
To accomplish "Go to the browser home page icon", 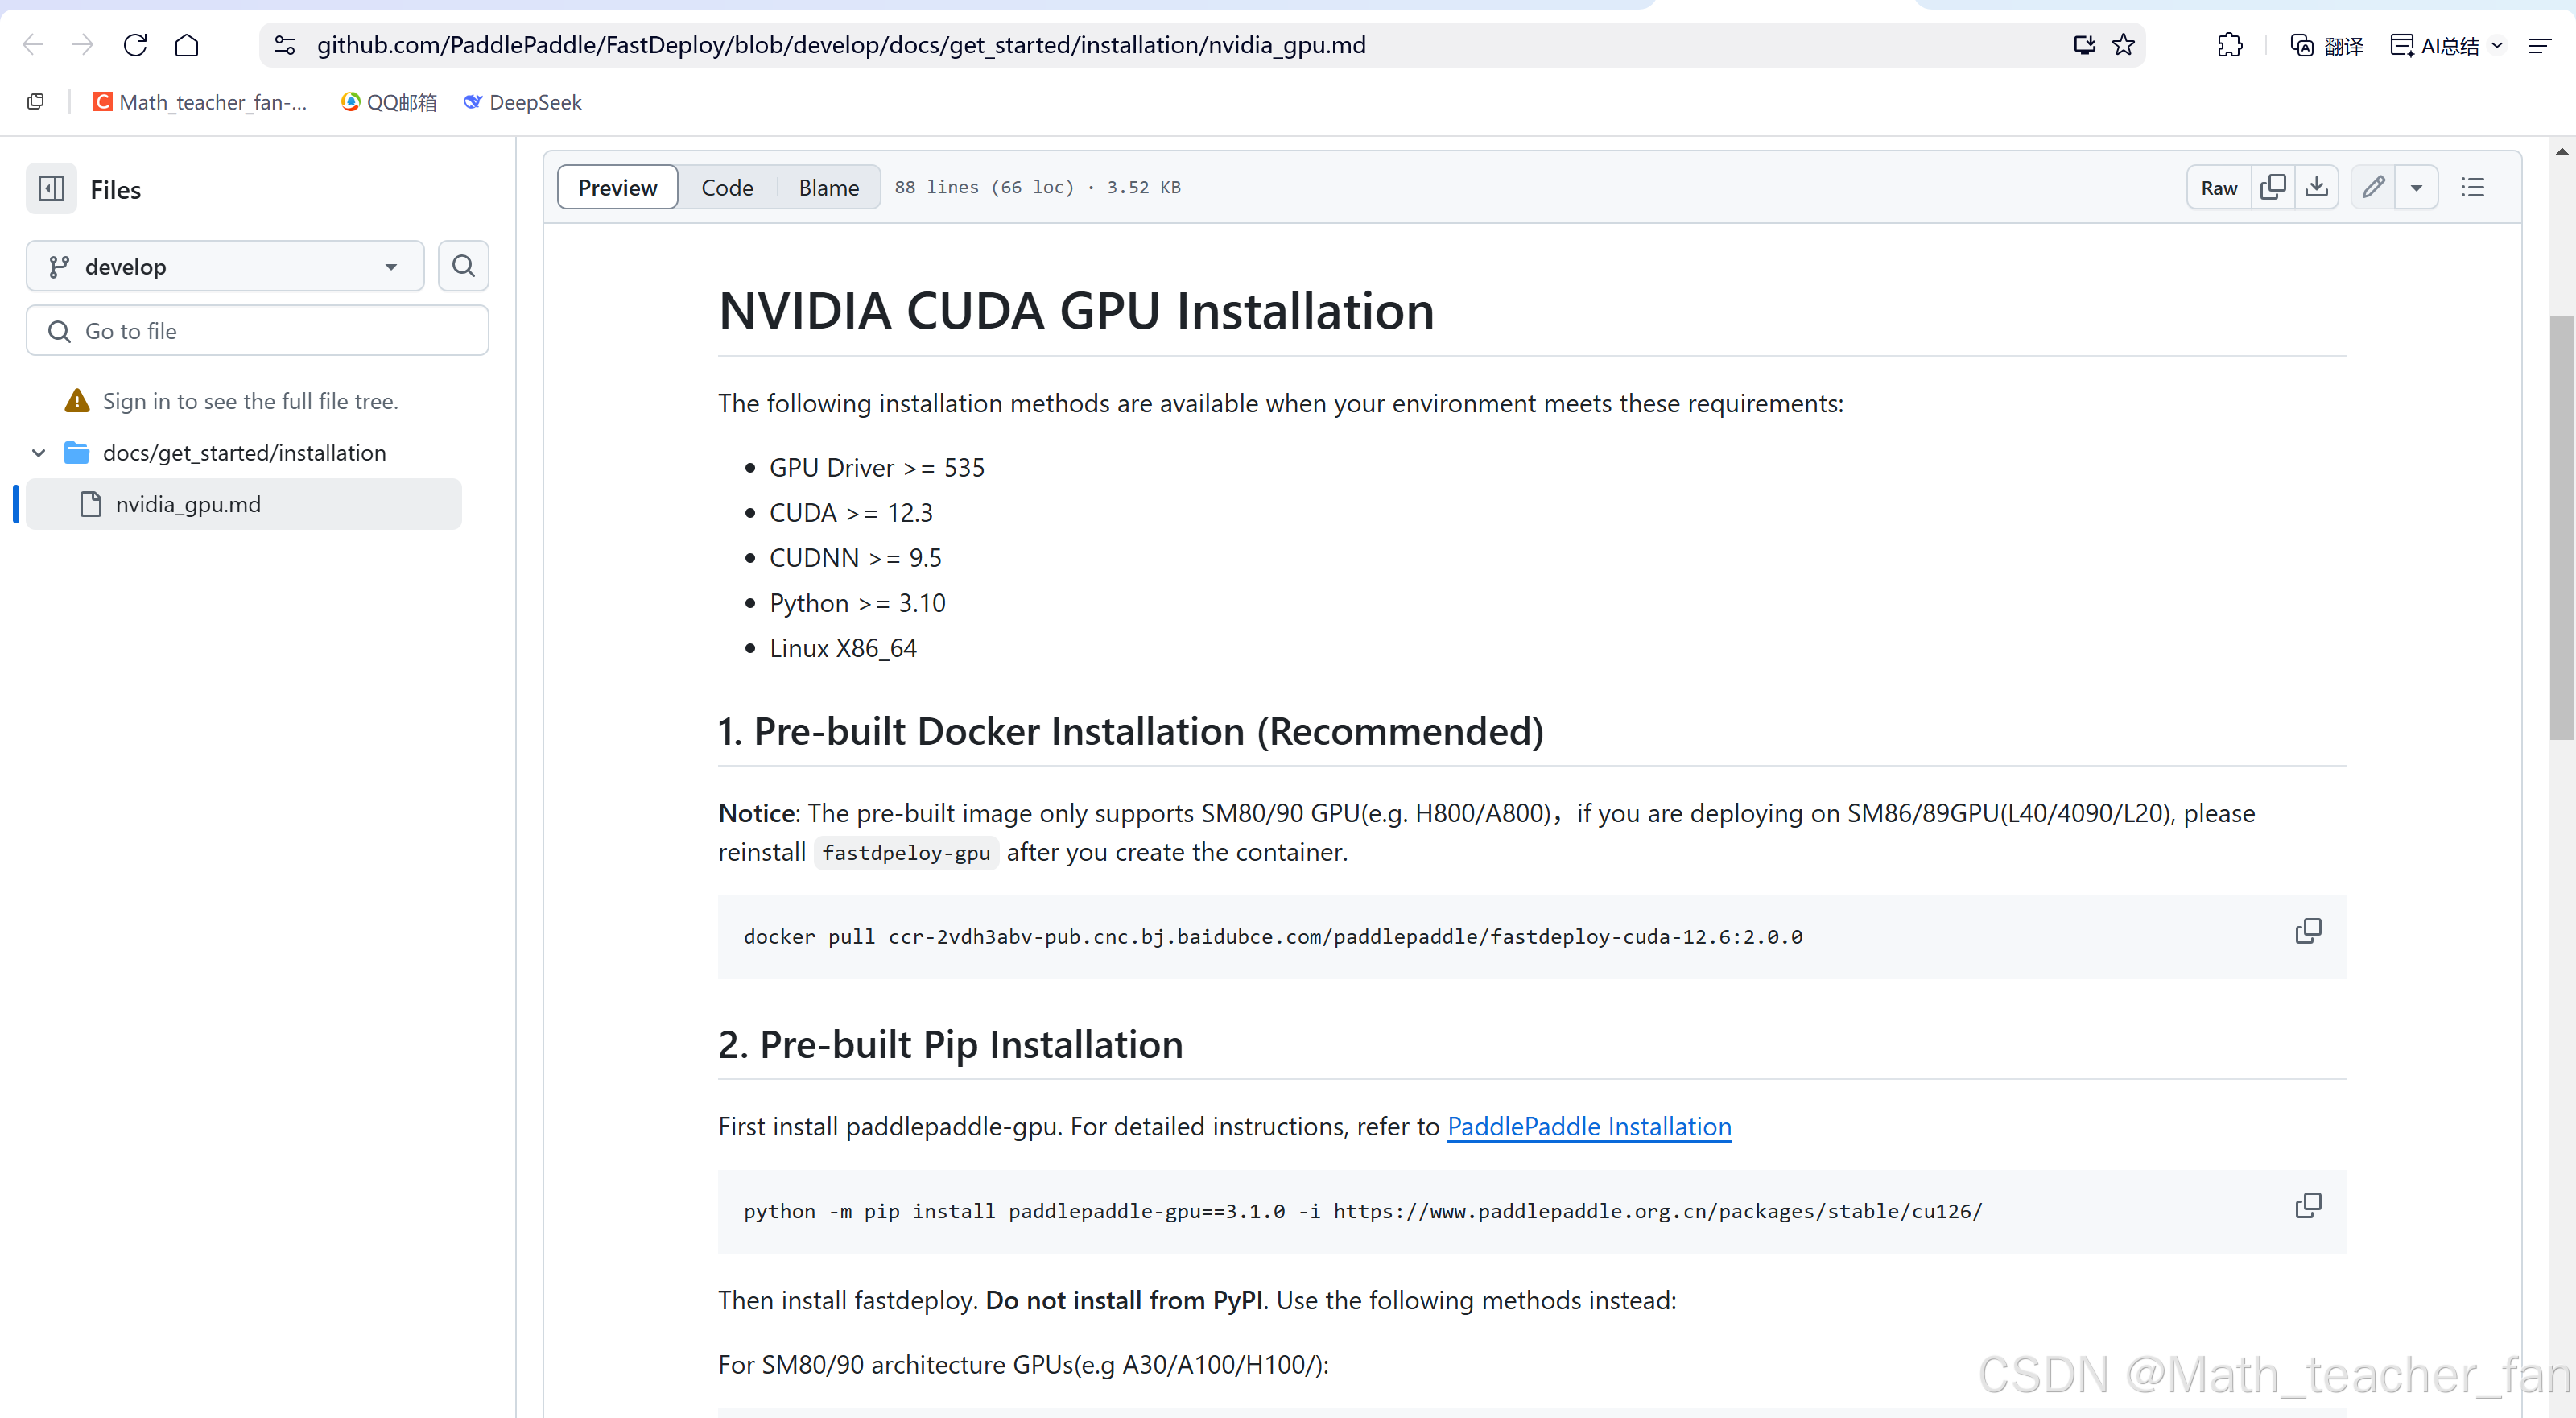I will (x=187, y=45).
